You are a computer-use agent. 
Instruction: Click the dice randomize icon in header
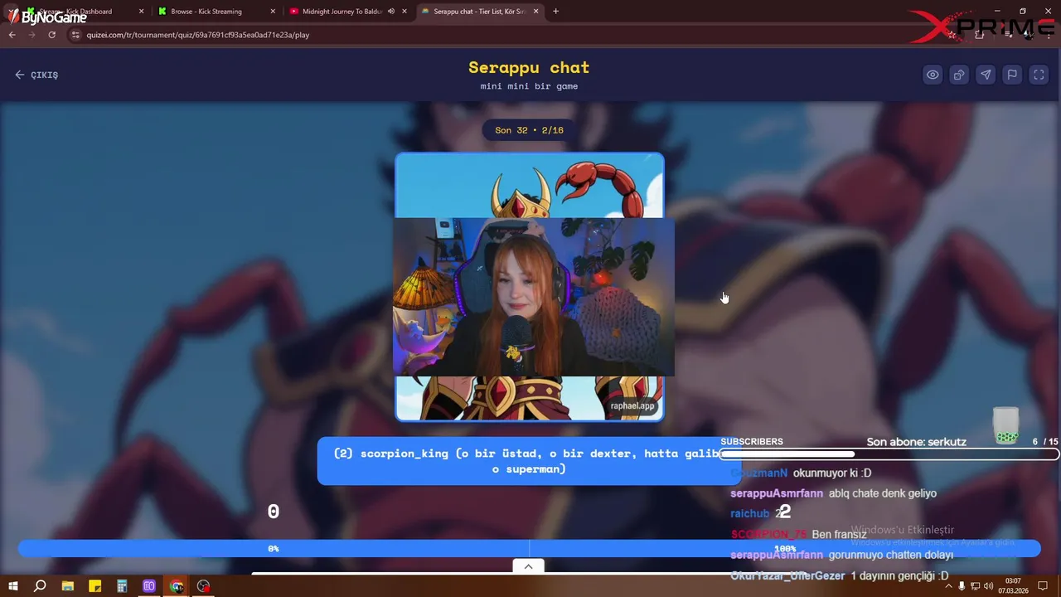pyautogui.click(x=959, y=75)
